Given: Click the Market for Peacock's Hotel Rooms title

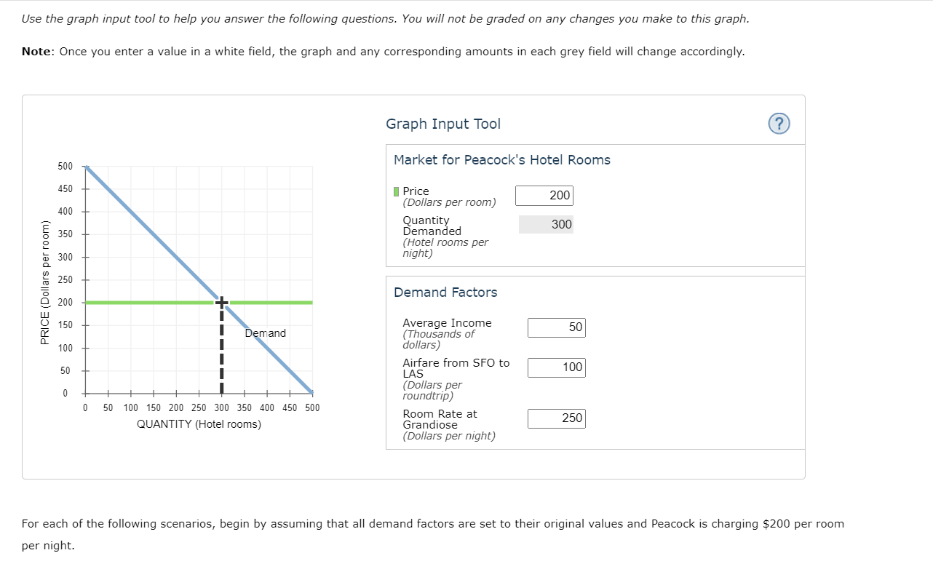Looking at the screenshot, I should tap(501, 159).
